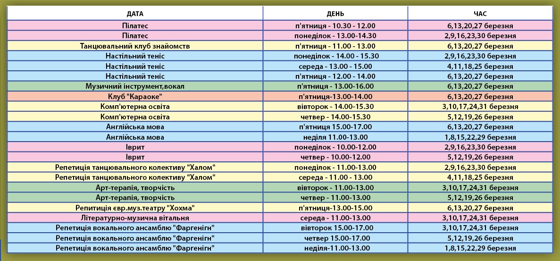Click the ДАТА column header
Image resolution: width=560 pixels, height=261 pixels.
click(135, 13)
